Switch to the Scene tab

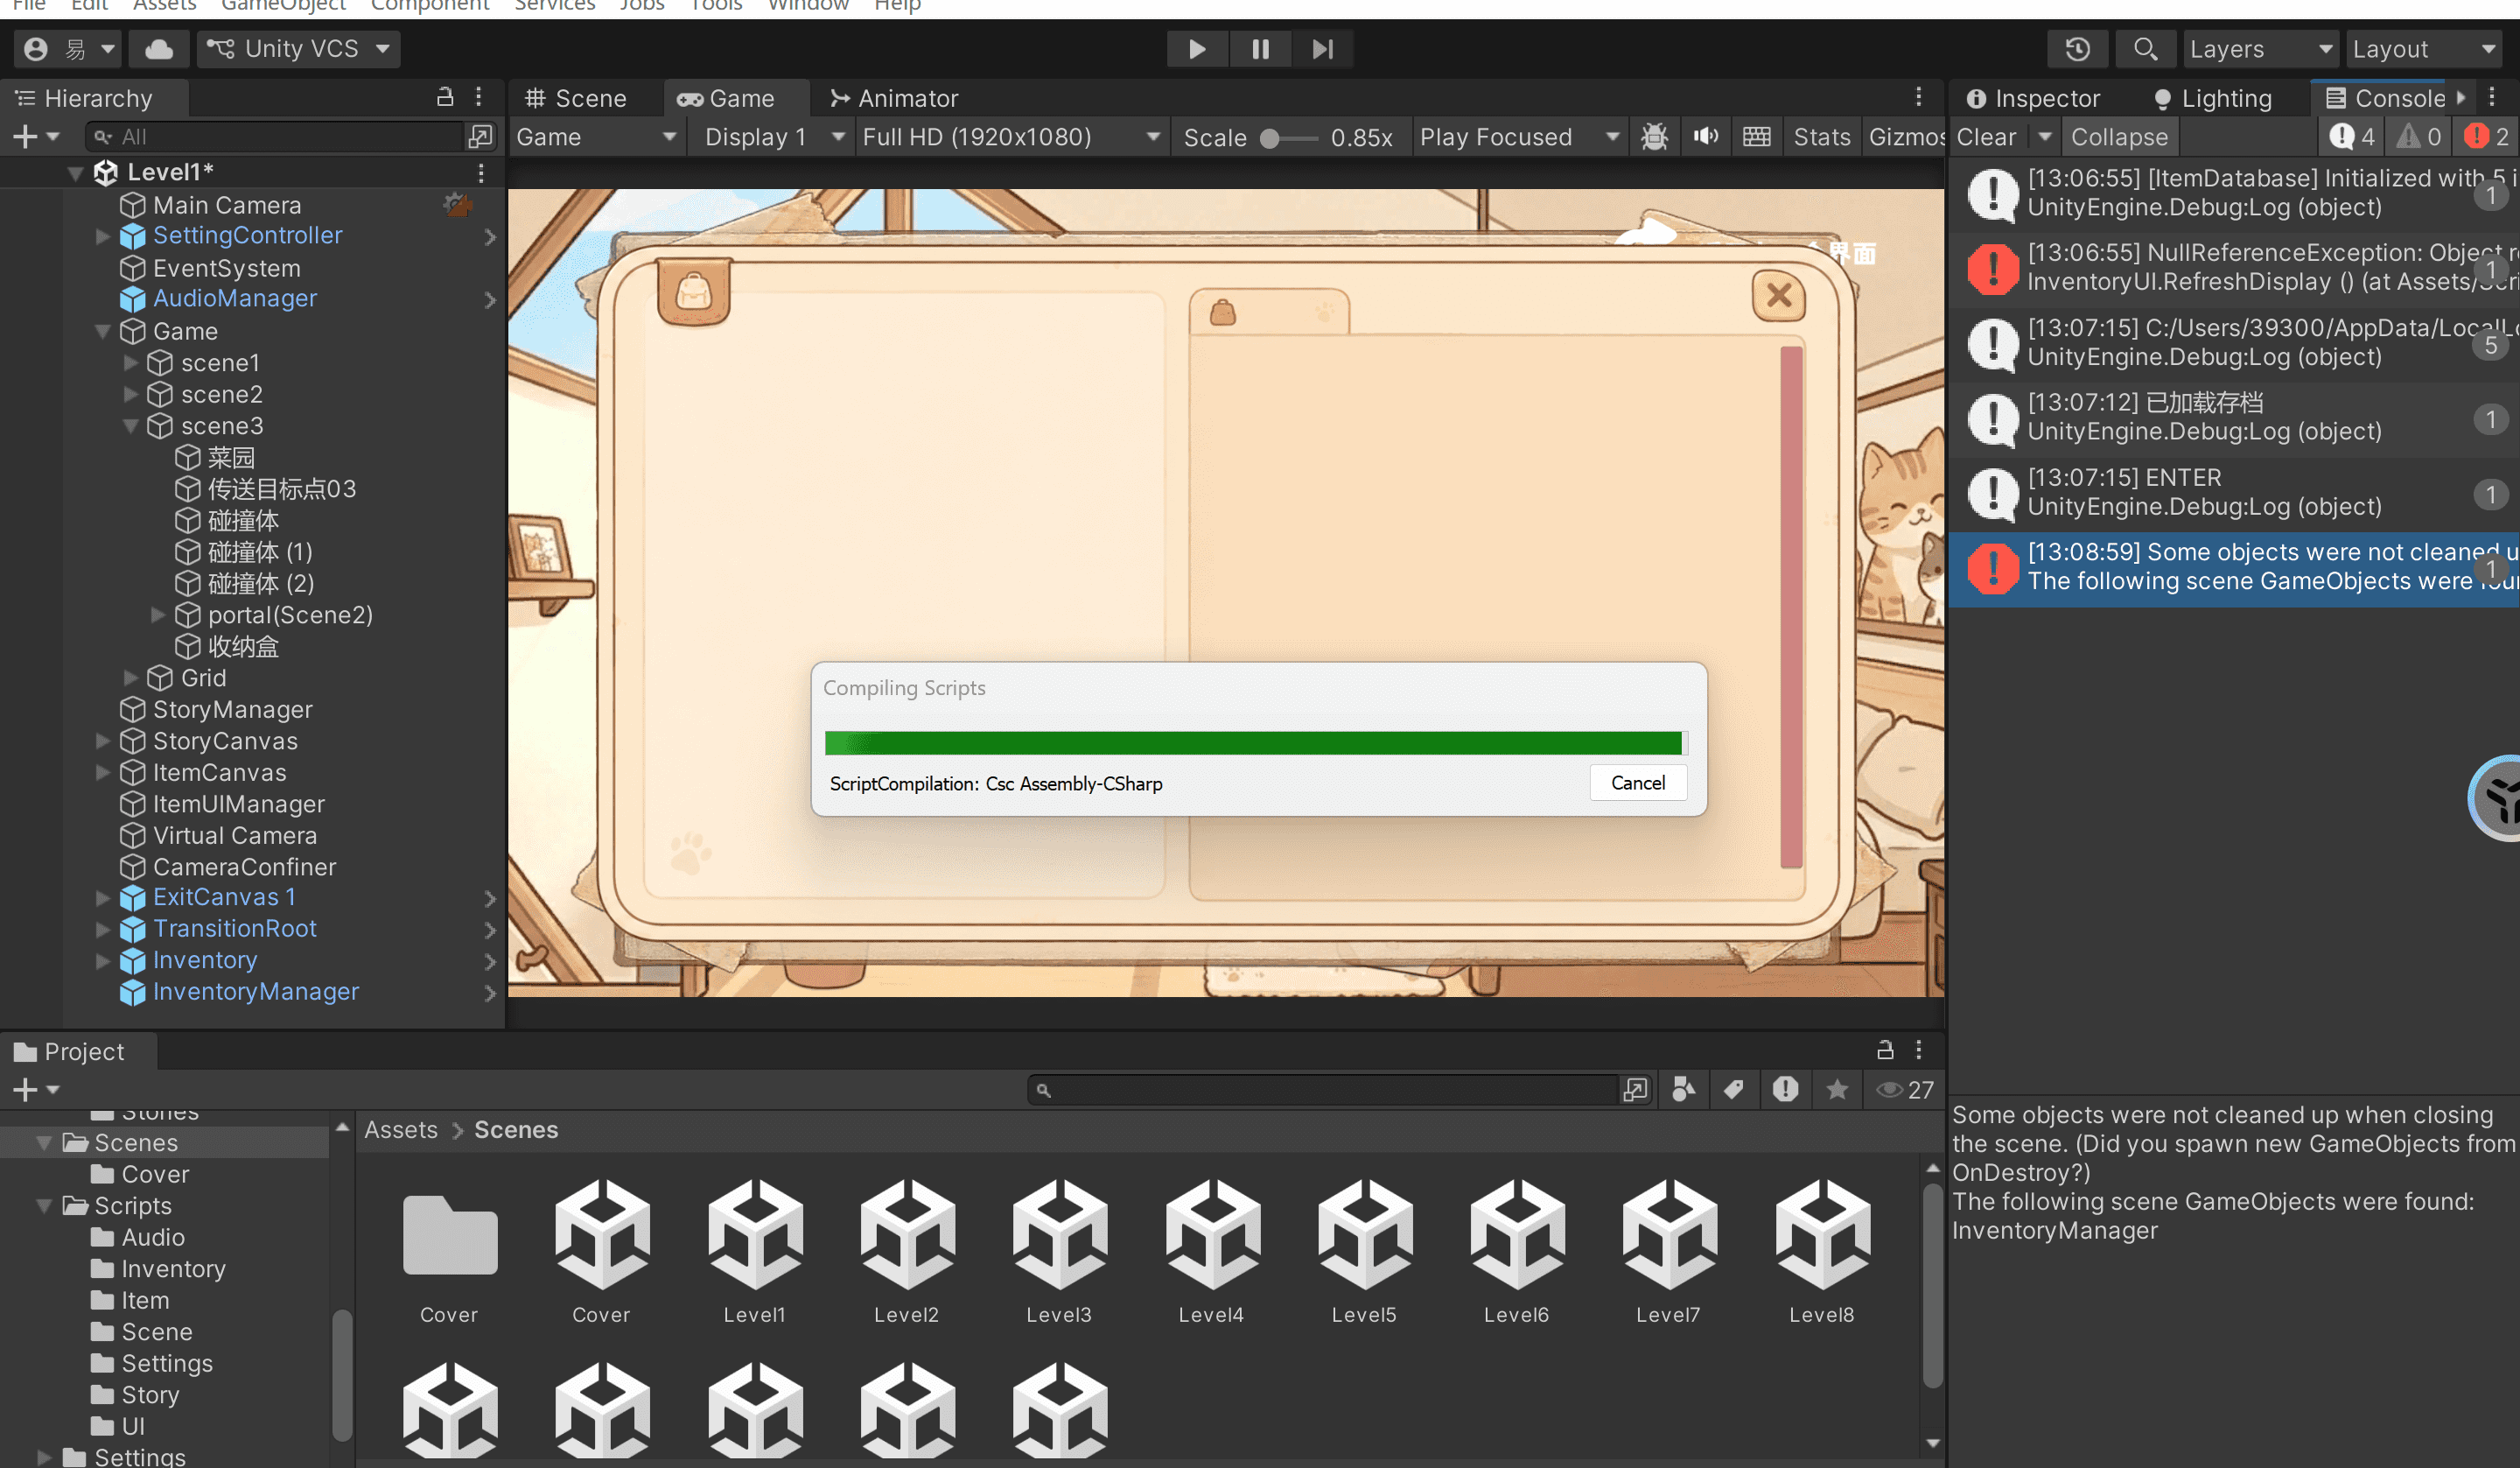click(576, 98)
